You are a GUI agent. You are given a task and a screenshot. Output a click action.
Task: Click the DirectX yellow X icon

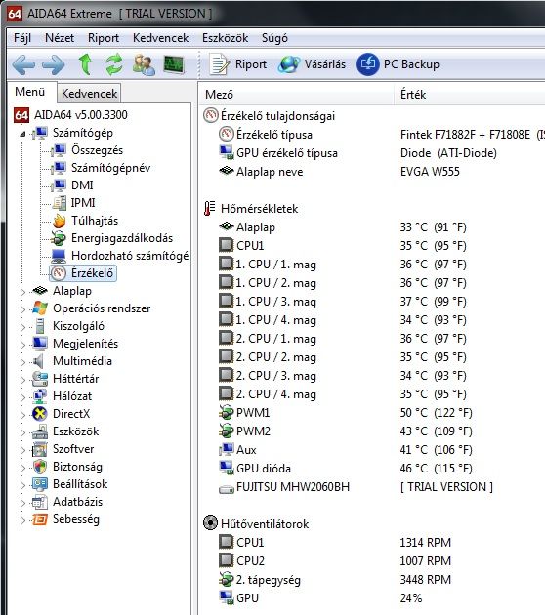coord(40,414)
